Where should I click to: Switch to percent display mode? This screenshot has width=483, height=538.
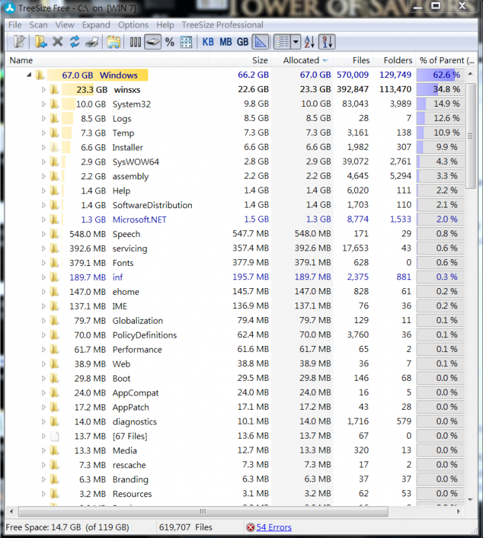(x=170, y=42)
